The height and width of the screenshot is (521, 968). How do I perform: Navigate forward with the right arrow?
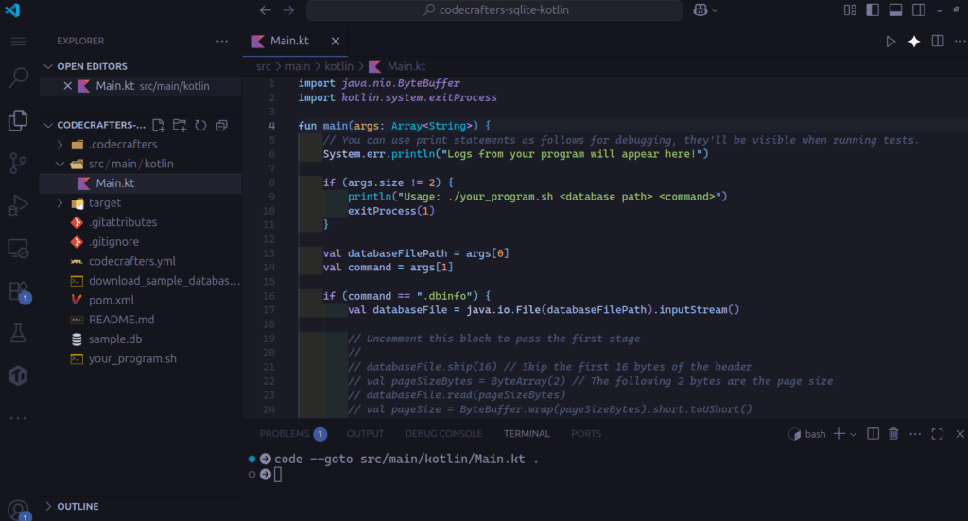289,9
